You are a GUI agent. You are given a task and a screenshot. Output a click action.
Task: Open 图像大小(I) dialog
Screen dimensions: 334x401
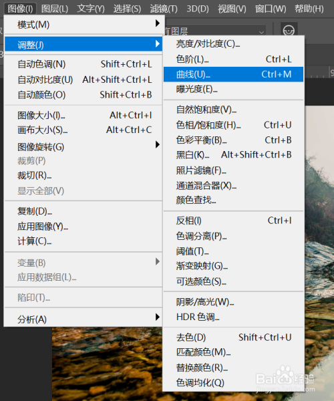(83, 116)
